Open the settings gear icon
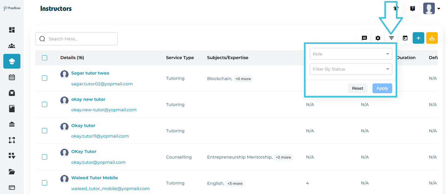Image resolution: width=446 pixels, height=194 pixels. [x=378, y=38]
